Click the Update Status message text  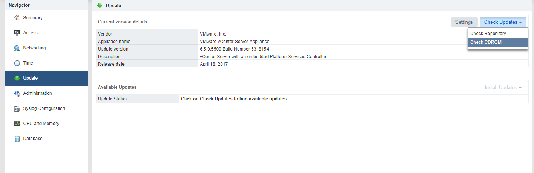click(x=234, y=99)
